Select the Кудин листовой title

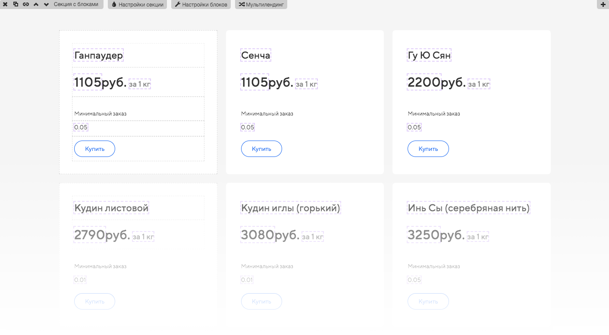click(x=111, y=208)
